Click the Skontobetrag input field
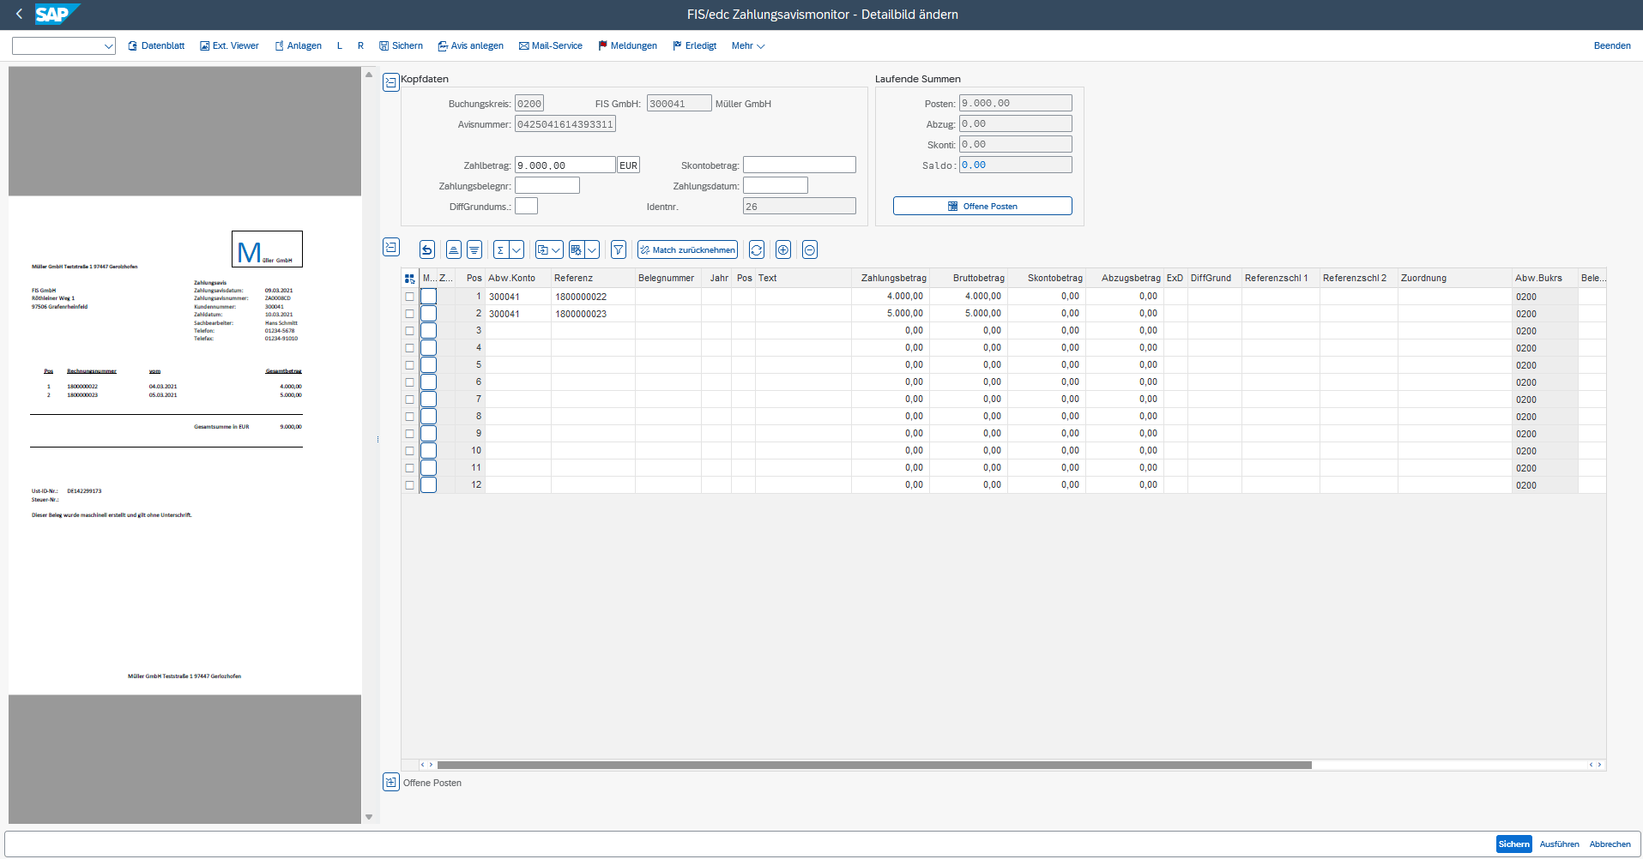 800,165
